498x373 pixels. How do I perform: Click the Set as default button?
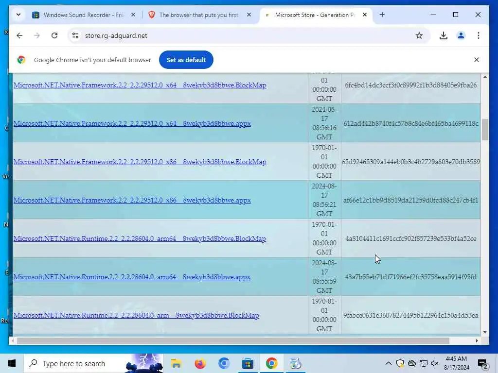tap(186, 60)
